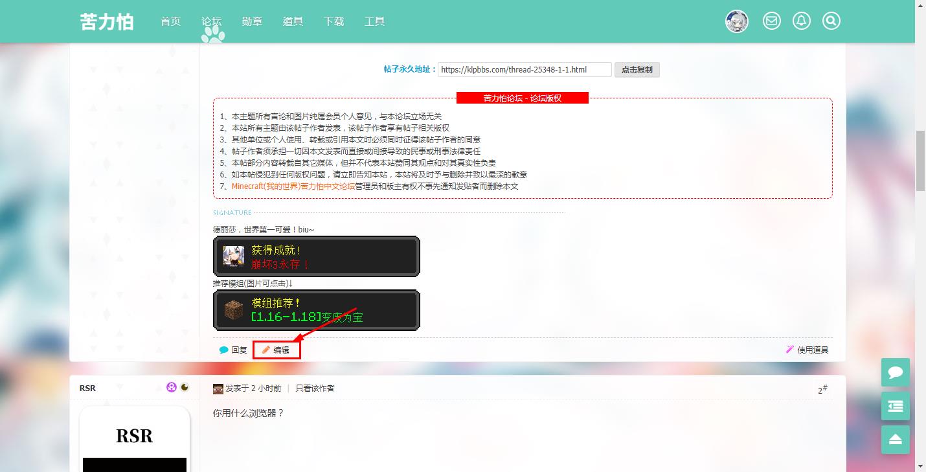Click the 点击复制 button

coord(637,69)
